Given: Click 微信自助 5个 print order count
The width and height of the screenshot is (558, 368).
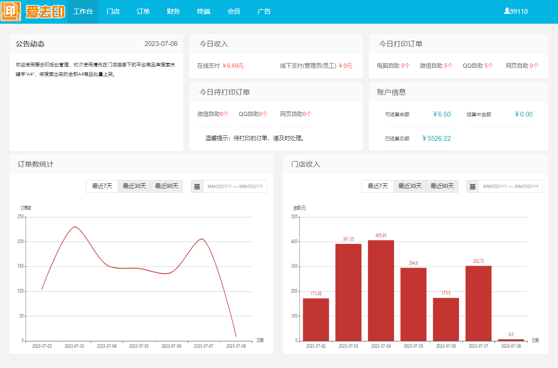Looking at the screenshot, I should click(436, 66).
